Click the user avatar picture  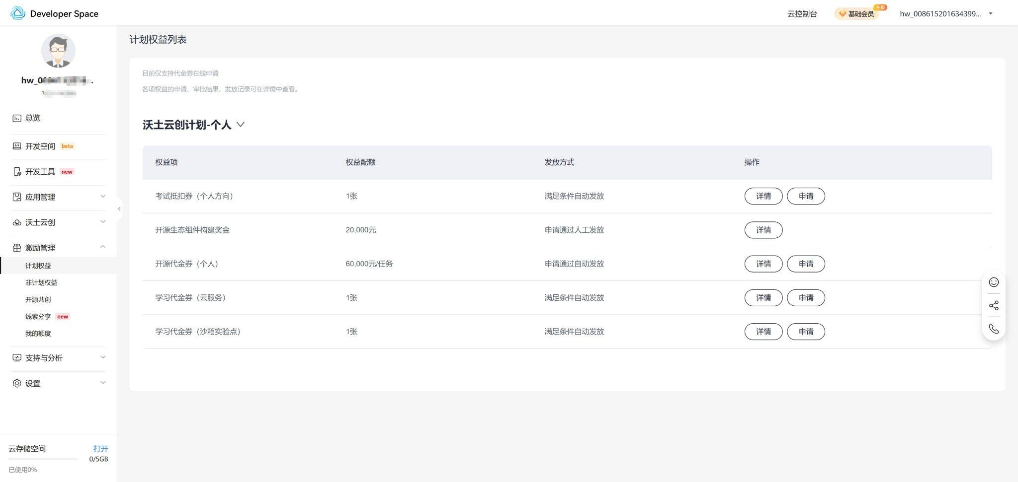tap(58, 51)
